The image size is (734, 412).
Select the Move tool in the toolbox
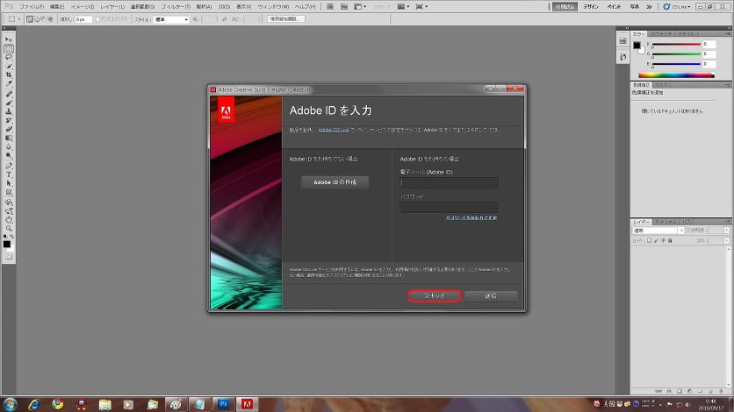pyautogui.click(x=9, y=39)
